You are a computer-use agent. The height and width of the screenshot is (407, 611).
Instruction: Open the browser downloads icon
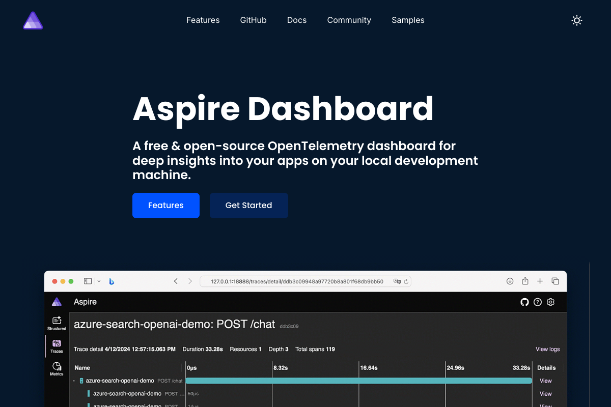click(x=510, y=281)
